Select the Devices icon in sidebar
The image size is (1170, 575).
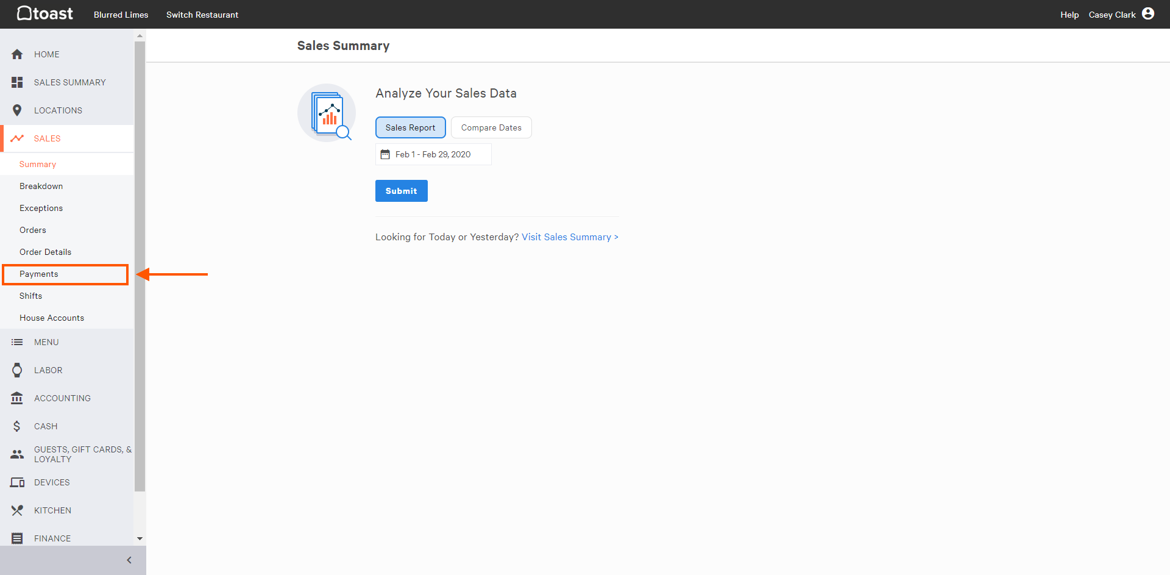[x=17, y=482]
